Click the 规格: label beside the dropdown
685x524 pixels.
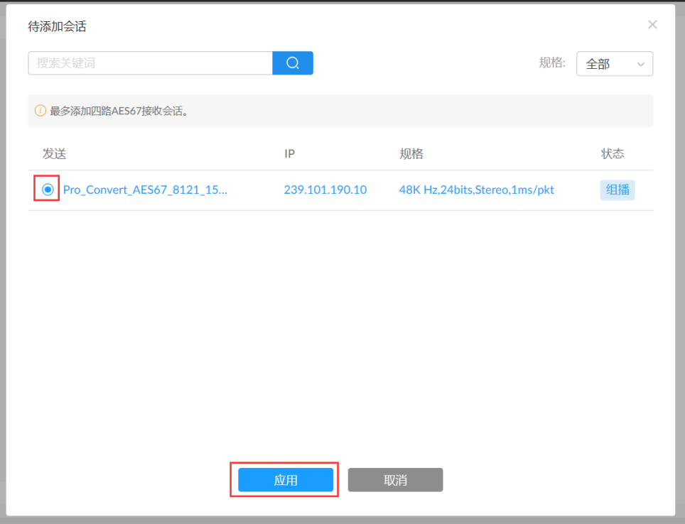click(x=552, y=63)
